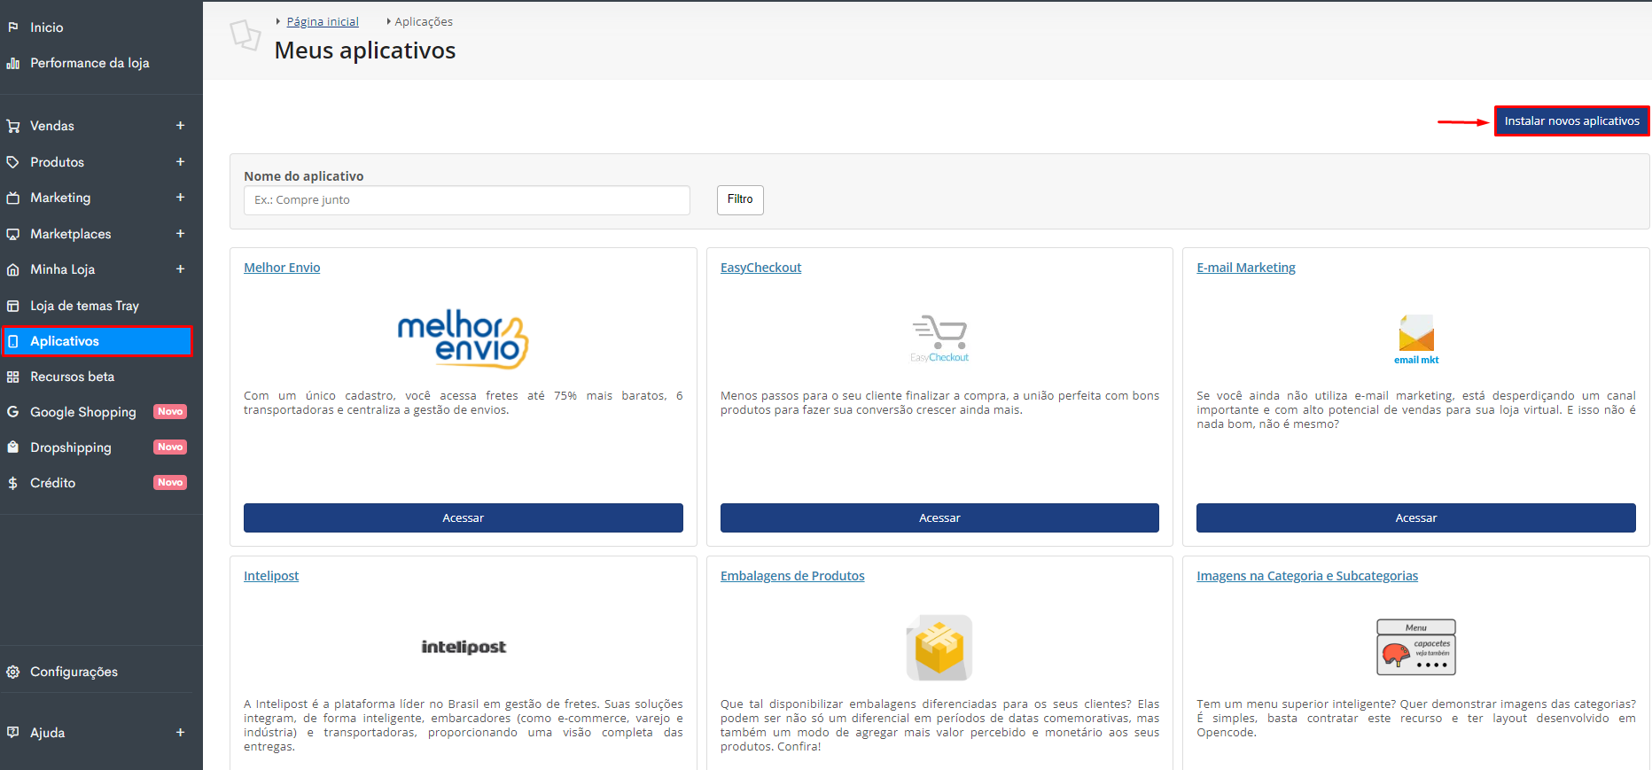1652x770 pixels.
Task: Click the Minha Loja house icon
Action: click(x=13, y=269)
